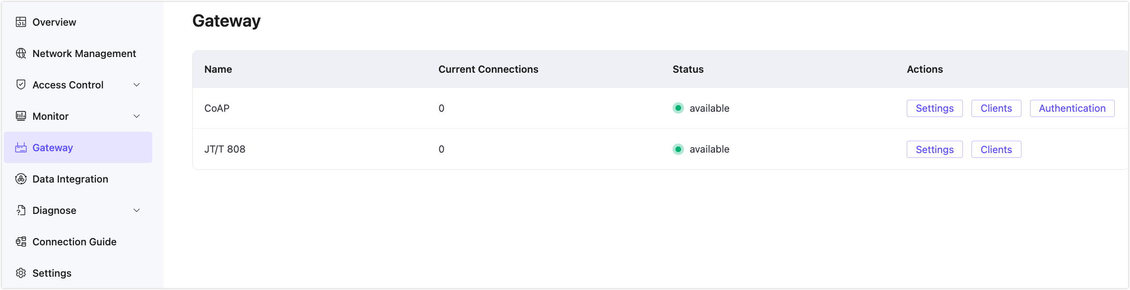The height and width of the screenshot is (290, 1130).
Task: Go to the Data Integration page
Action: pyautogui.click(x=70, y=179)
